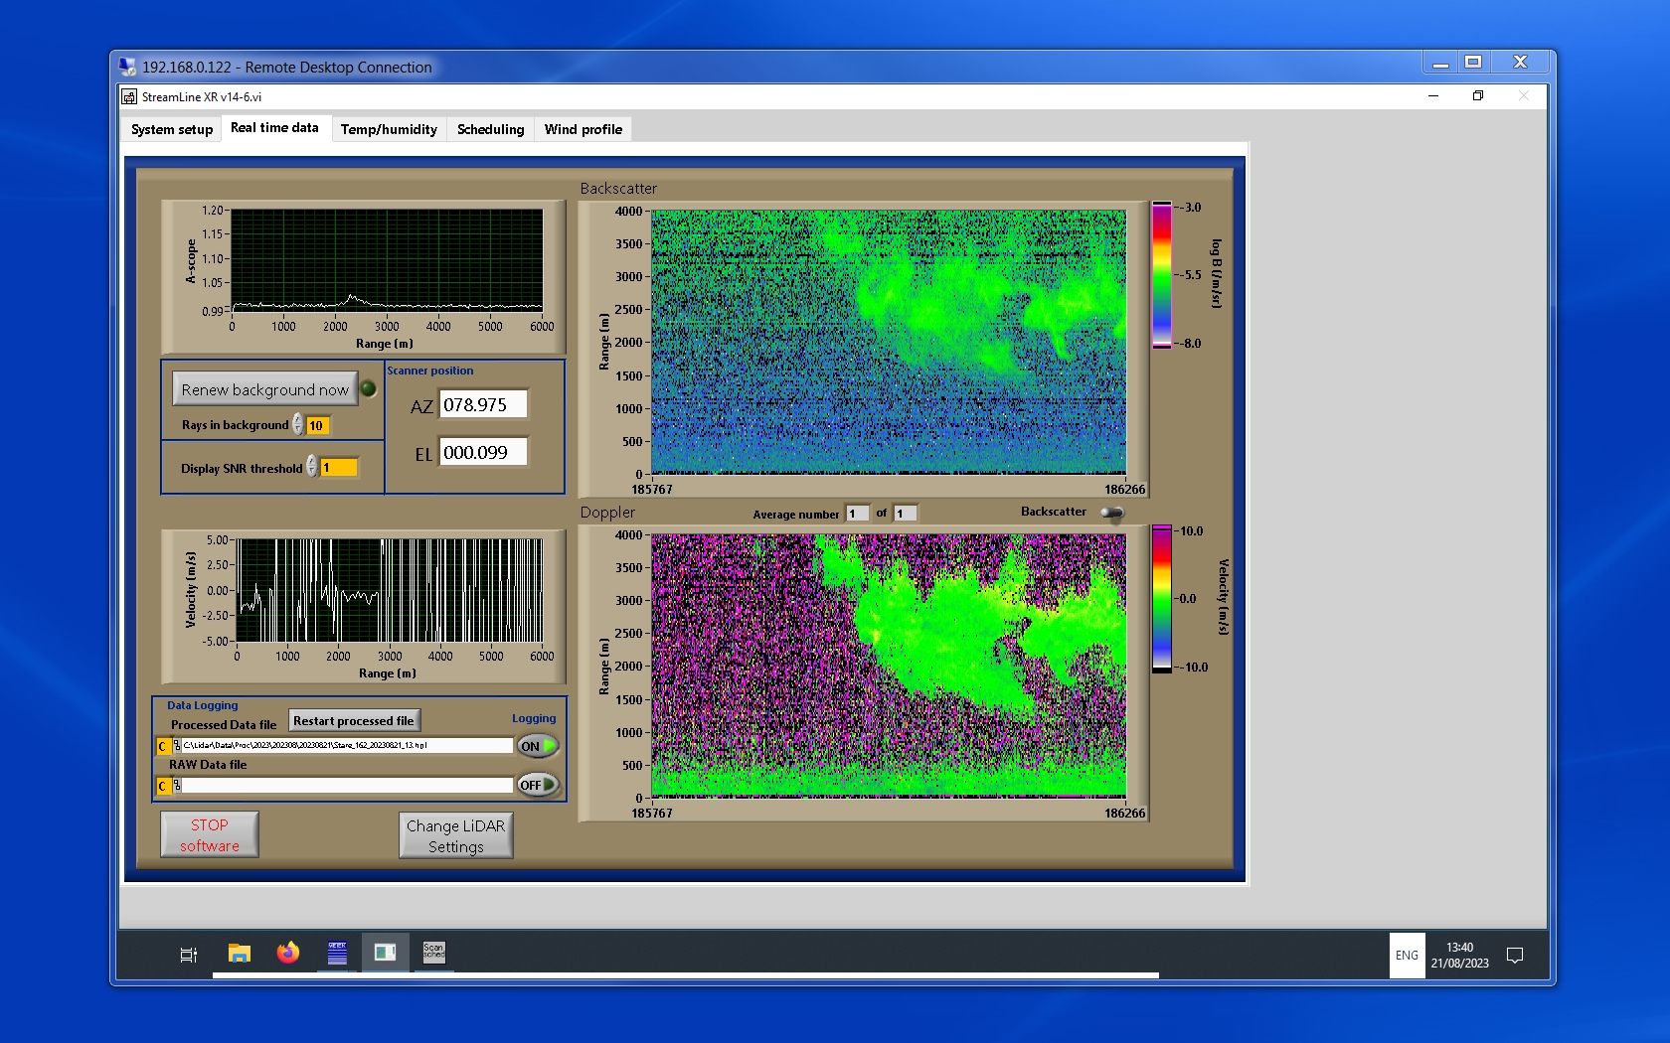
Task: Open the Temp/humidity tab
Action: tap(389, 129)
